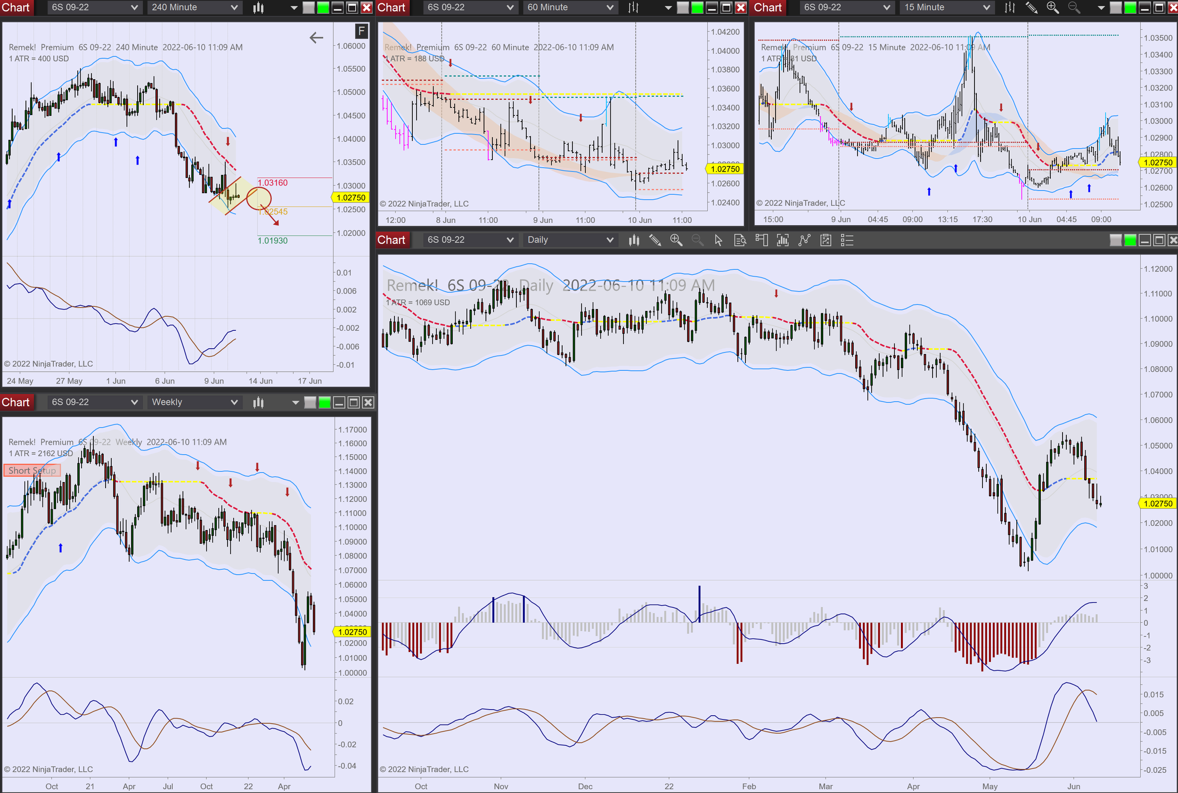Toggle gray link button on 60 Minute chart
Screen dimensions: 1178x793
(683, 8)
